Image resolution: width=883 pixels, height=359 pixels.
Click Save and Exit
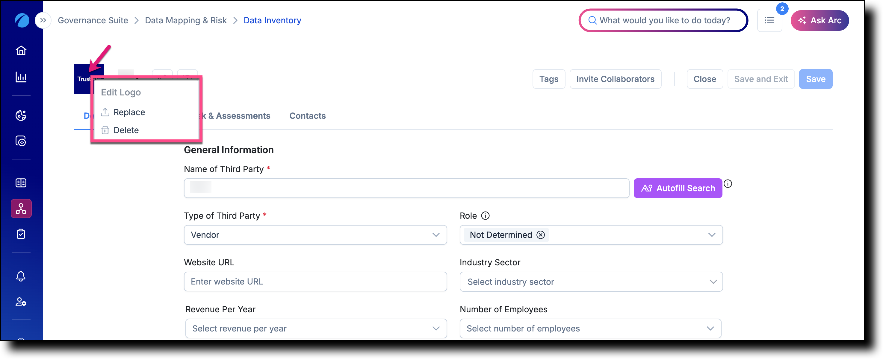point(760,79)
